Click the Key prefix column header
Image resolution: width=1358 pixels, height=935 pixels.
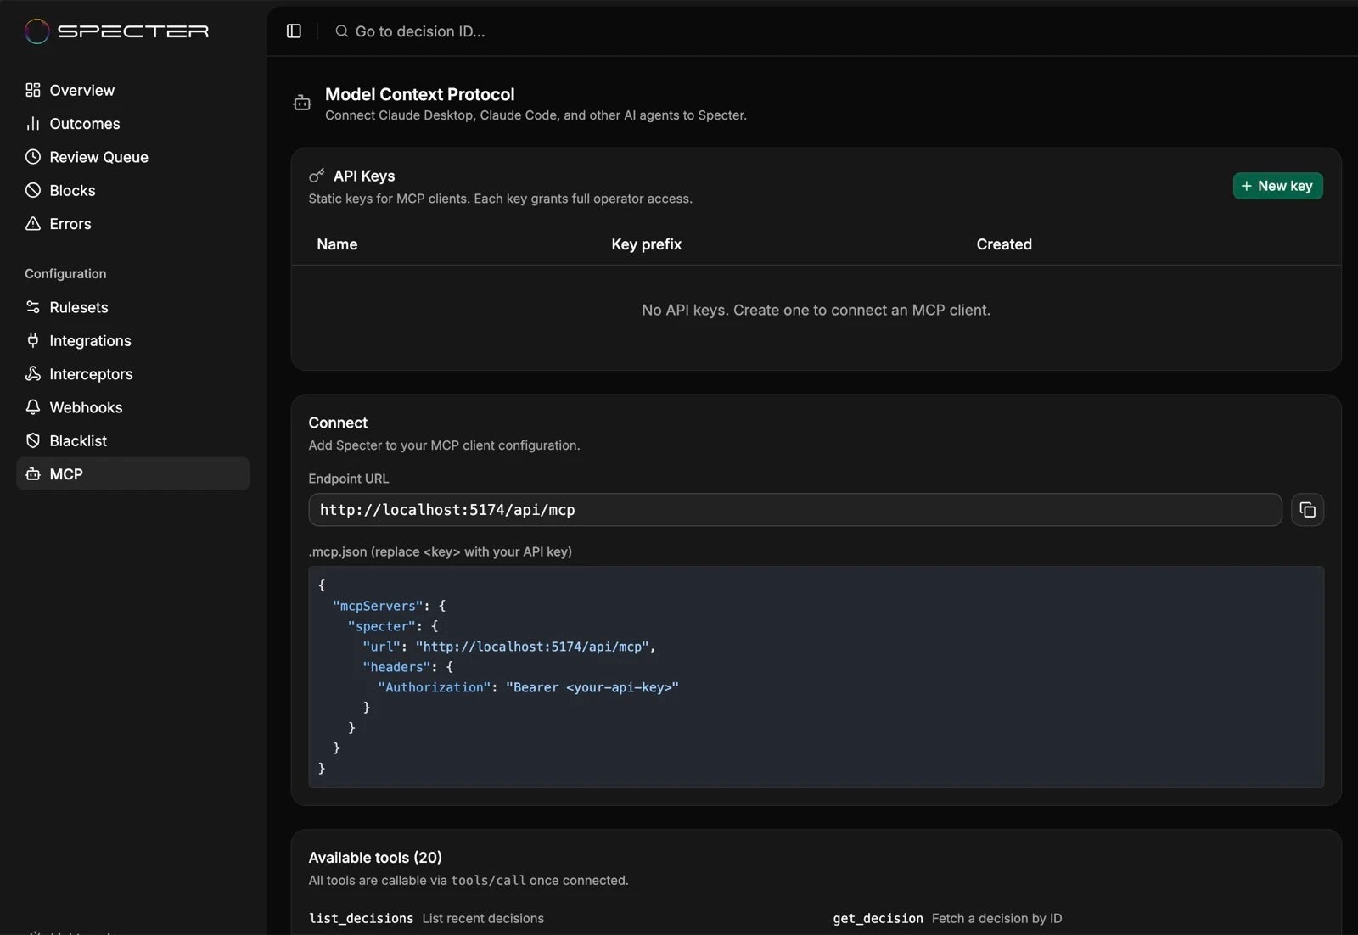646,244
